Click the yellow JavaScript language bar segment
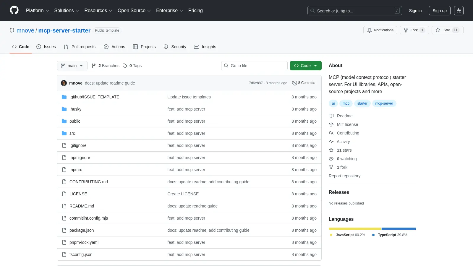 [355, 229]
